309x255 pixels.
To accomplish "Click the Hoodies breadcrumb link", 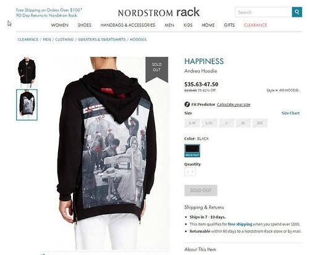I will pyautogui.click(x=138, y=40).
